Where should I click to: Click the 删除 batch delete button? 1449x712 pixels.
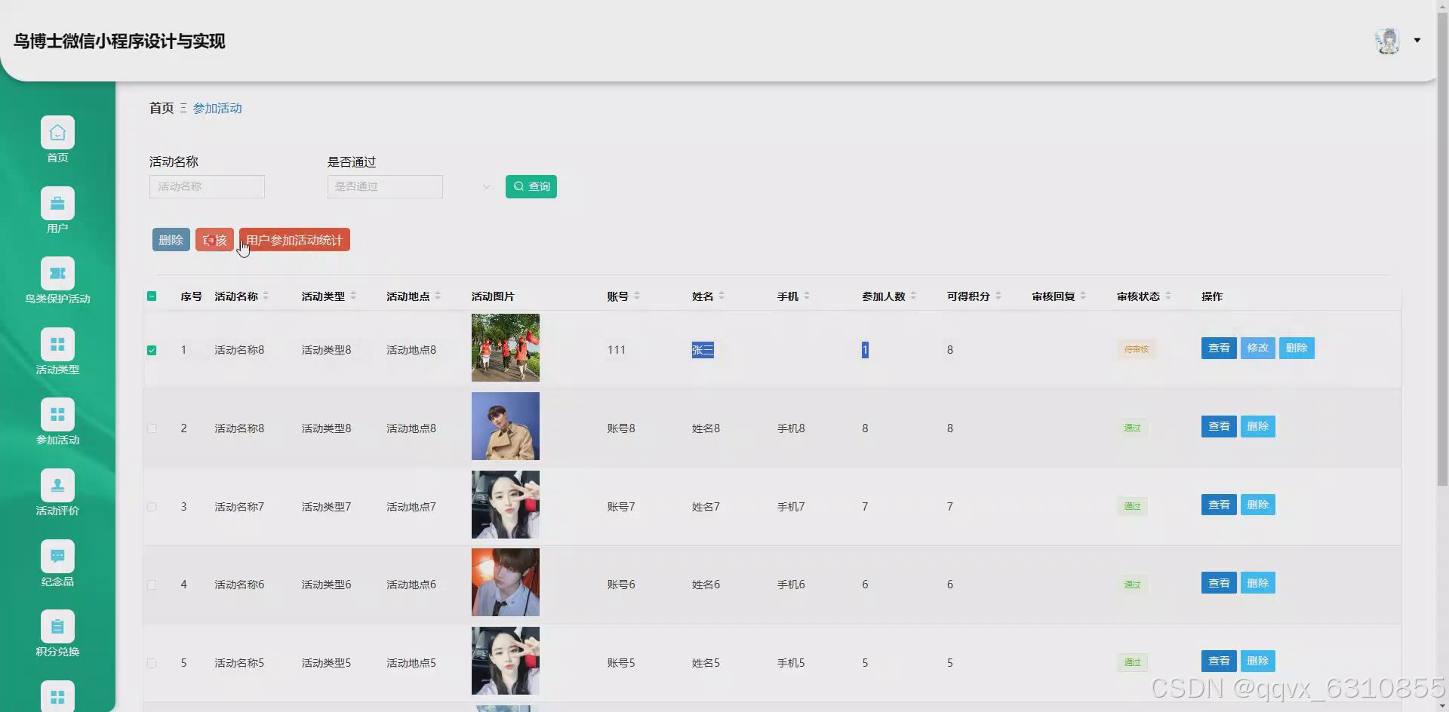(x=171, y=240)
